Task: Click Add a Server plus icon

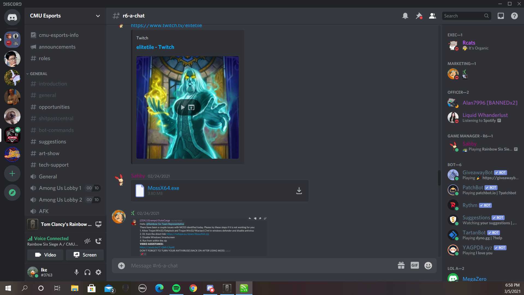Action: pos(12,173)
